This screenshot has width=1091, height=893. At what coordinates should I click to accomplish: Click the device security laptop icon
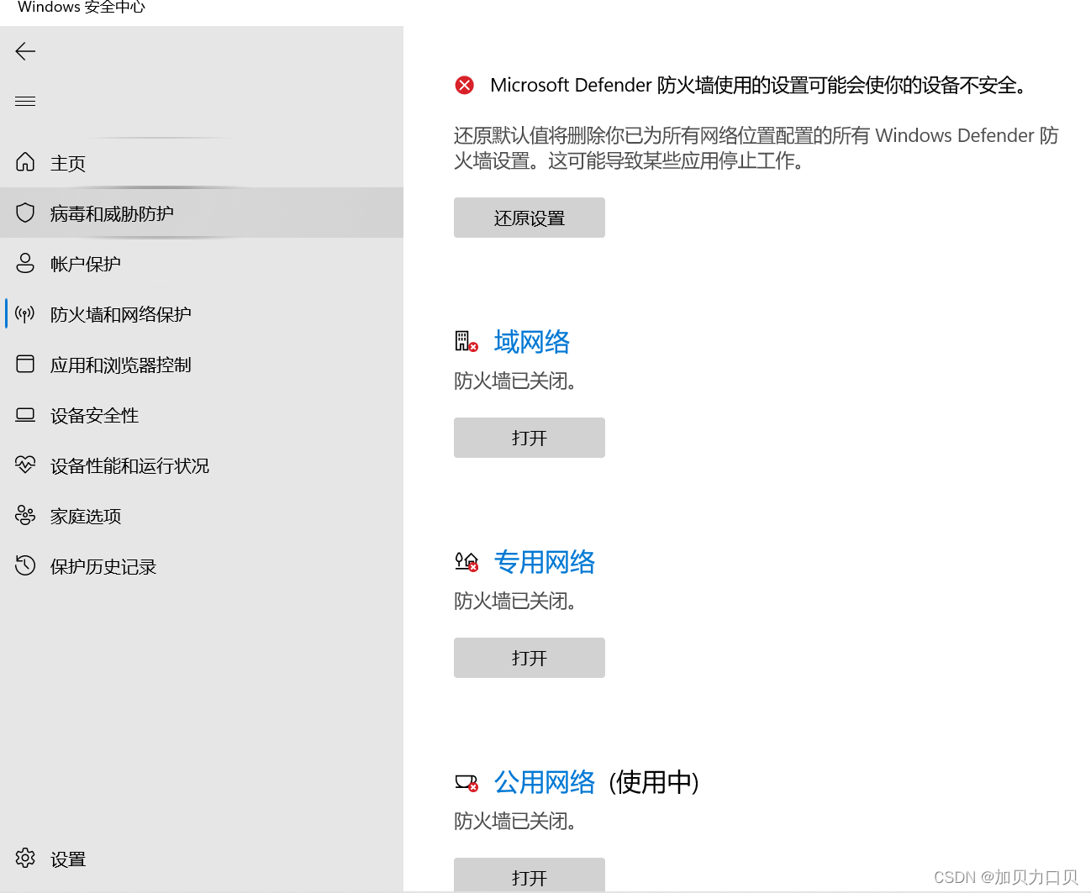25,414
